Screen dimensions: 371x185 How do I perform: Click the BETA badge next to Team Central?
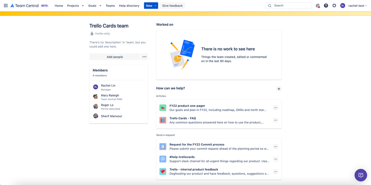click(x=45, y=6)
